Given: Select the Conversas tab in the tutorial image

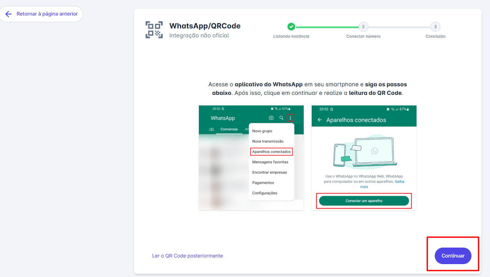Looking at the screenshot, I should (x=229, y=129).
